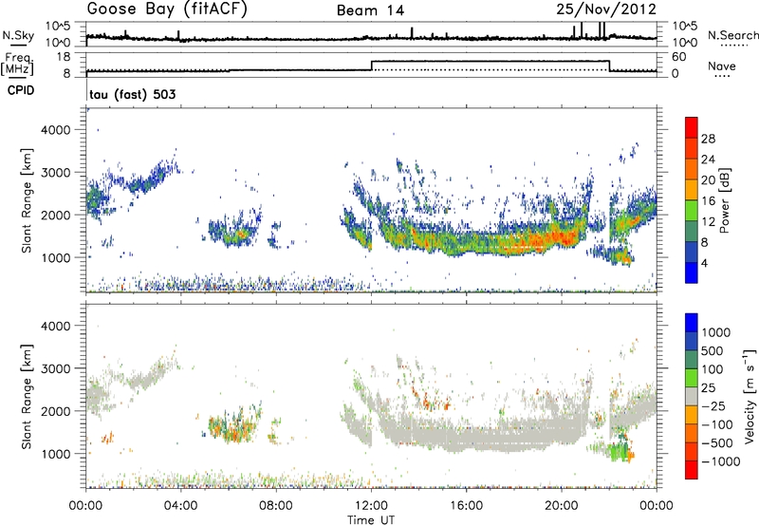
Task: Click the '16' power colorbar tick label
Action: 708,201
